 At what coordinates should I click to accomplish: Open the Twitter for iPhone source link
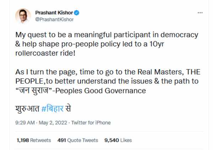click(91, 123)
